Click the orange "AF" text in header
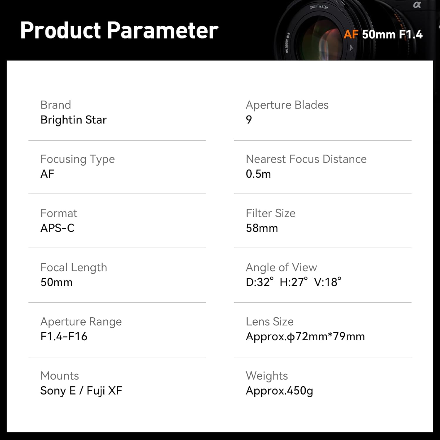 pyautogui.click(x=351, y=35)
